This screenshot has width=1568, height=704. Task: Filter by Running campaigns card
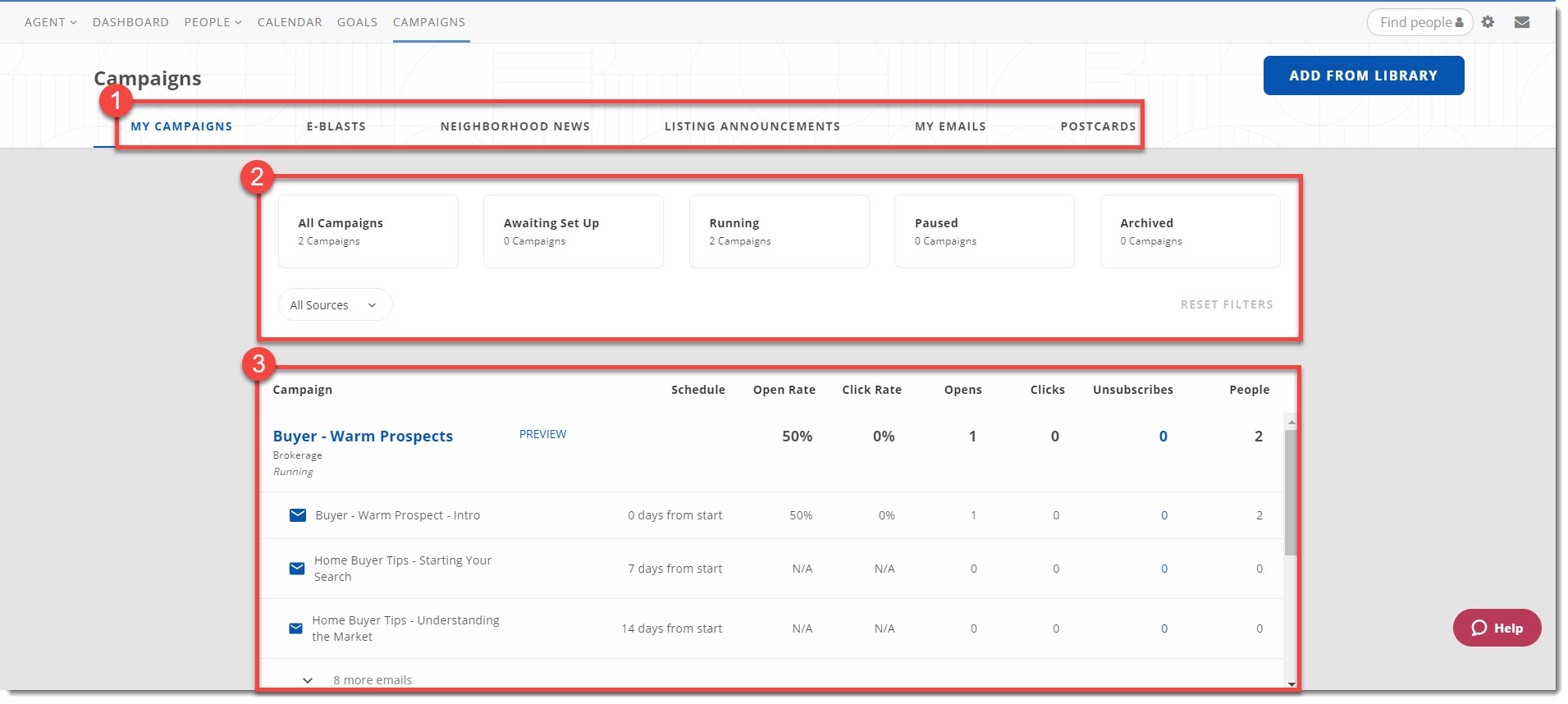click(779, 231)
